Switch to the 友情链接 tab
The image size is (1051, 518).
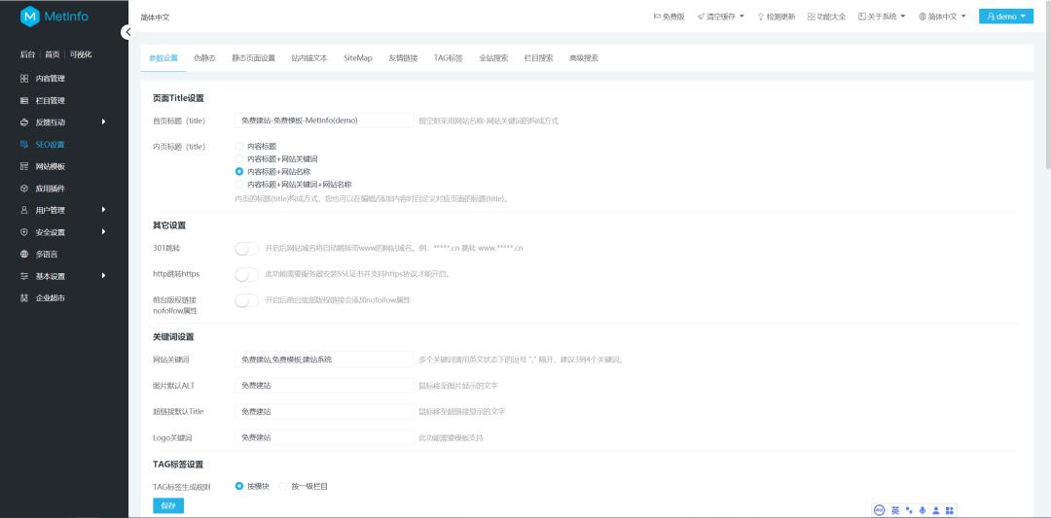[x=403, y=58]
